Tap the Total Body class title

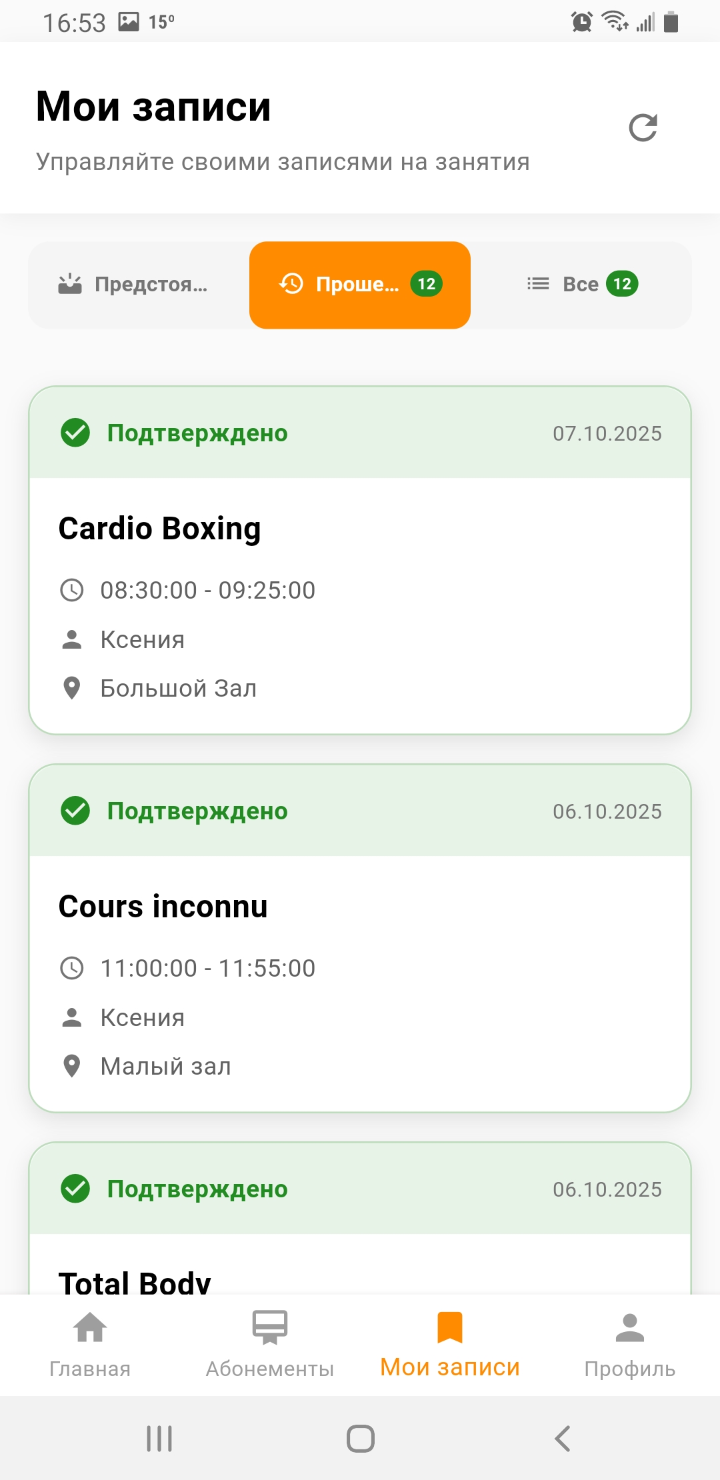[x=135, y=1281]
